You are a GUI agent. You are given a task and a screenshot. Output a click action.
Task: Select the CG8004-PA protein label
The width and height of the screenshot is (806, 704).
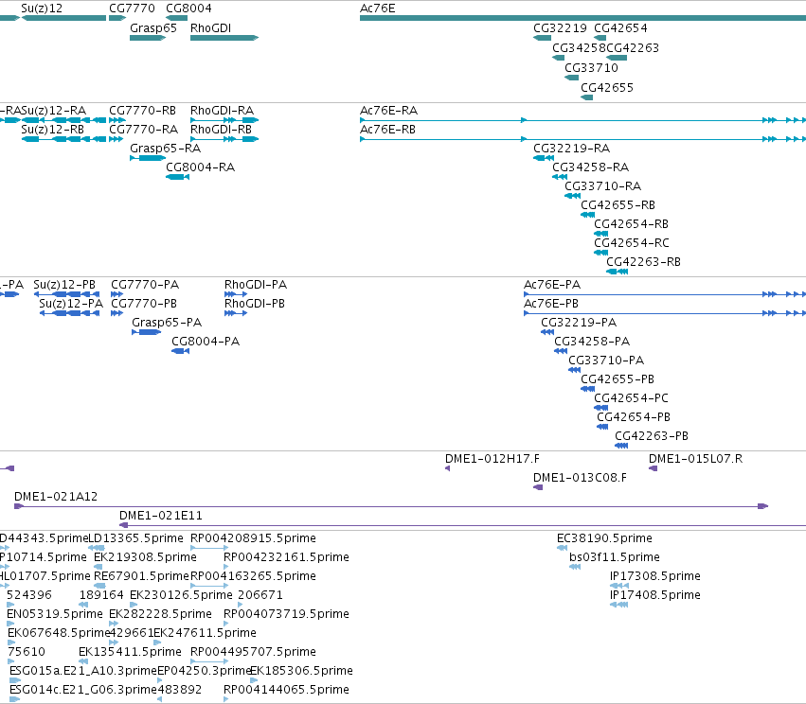coord(206,342)
